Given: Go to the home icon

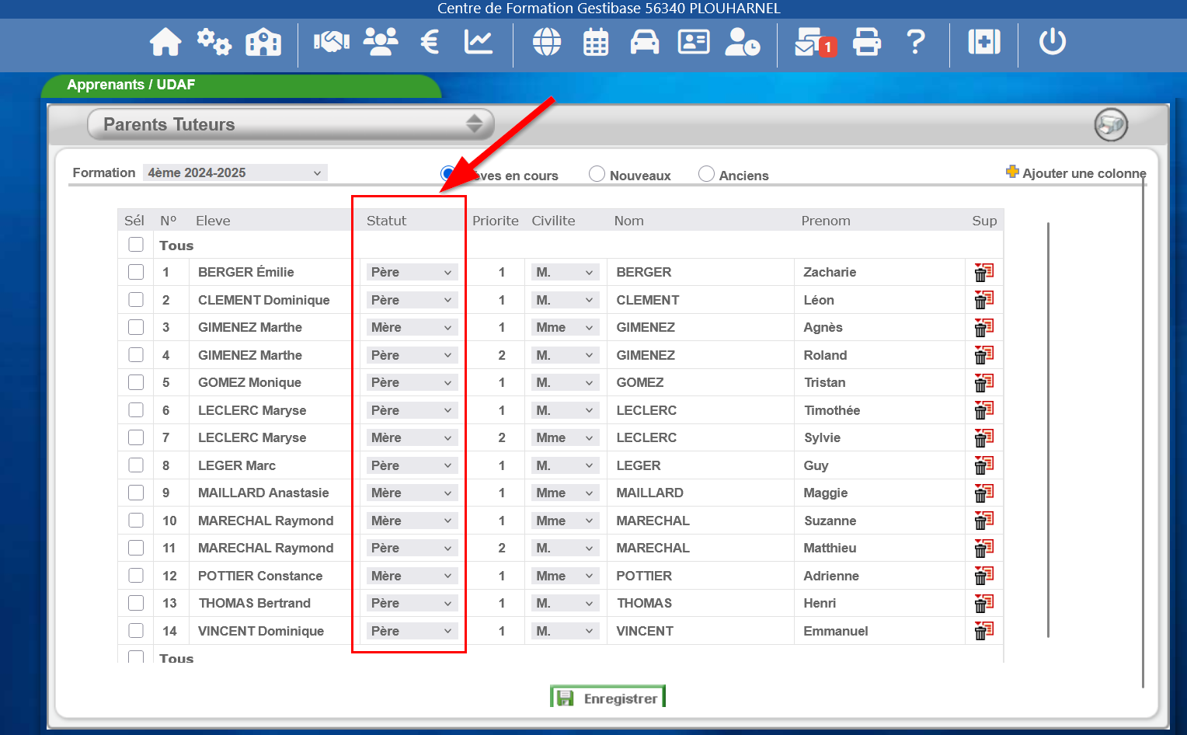Looking at the screenshot, I should [x=165, y=42].
